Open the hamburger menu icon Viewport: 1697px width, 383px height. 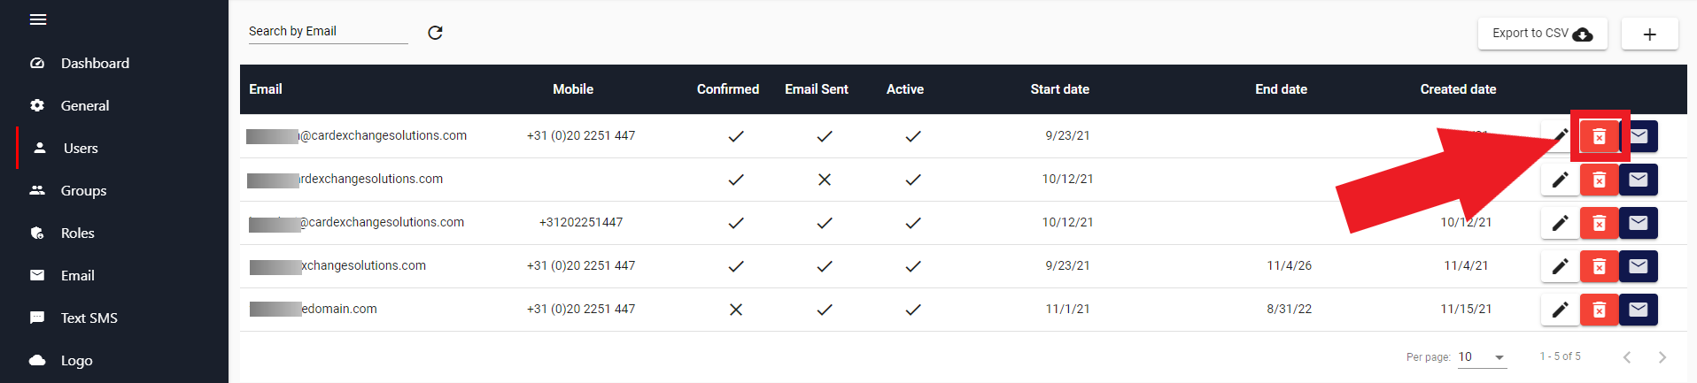click(x=38, y=19)
